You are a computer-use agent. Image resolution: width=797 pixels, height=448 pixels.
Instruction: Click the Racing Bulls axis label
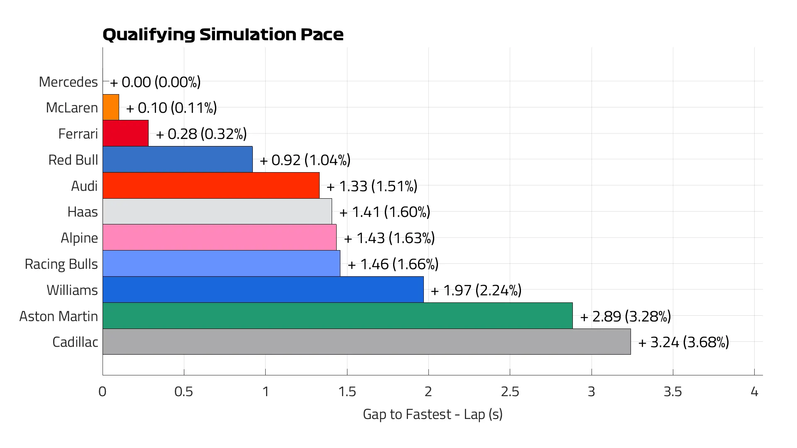click(x=61, y=264)
